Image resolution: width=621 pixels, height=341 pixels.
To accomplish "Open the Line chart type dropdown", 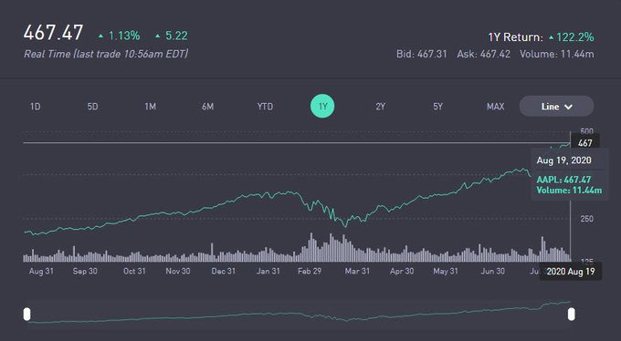I will pos(556,107).
